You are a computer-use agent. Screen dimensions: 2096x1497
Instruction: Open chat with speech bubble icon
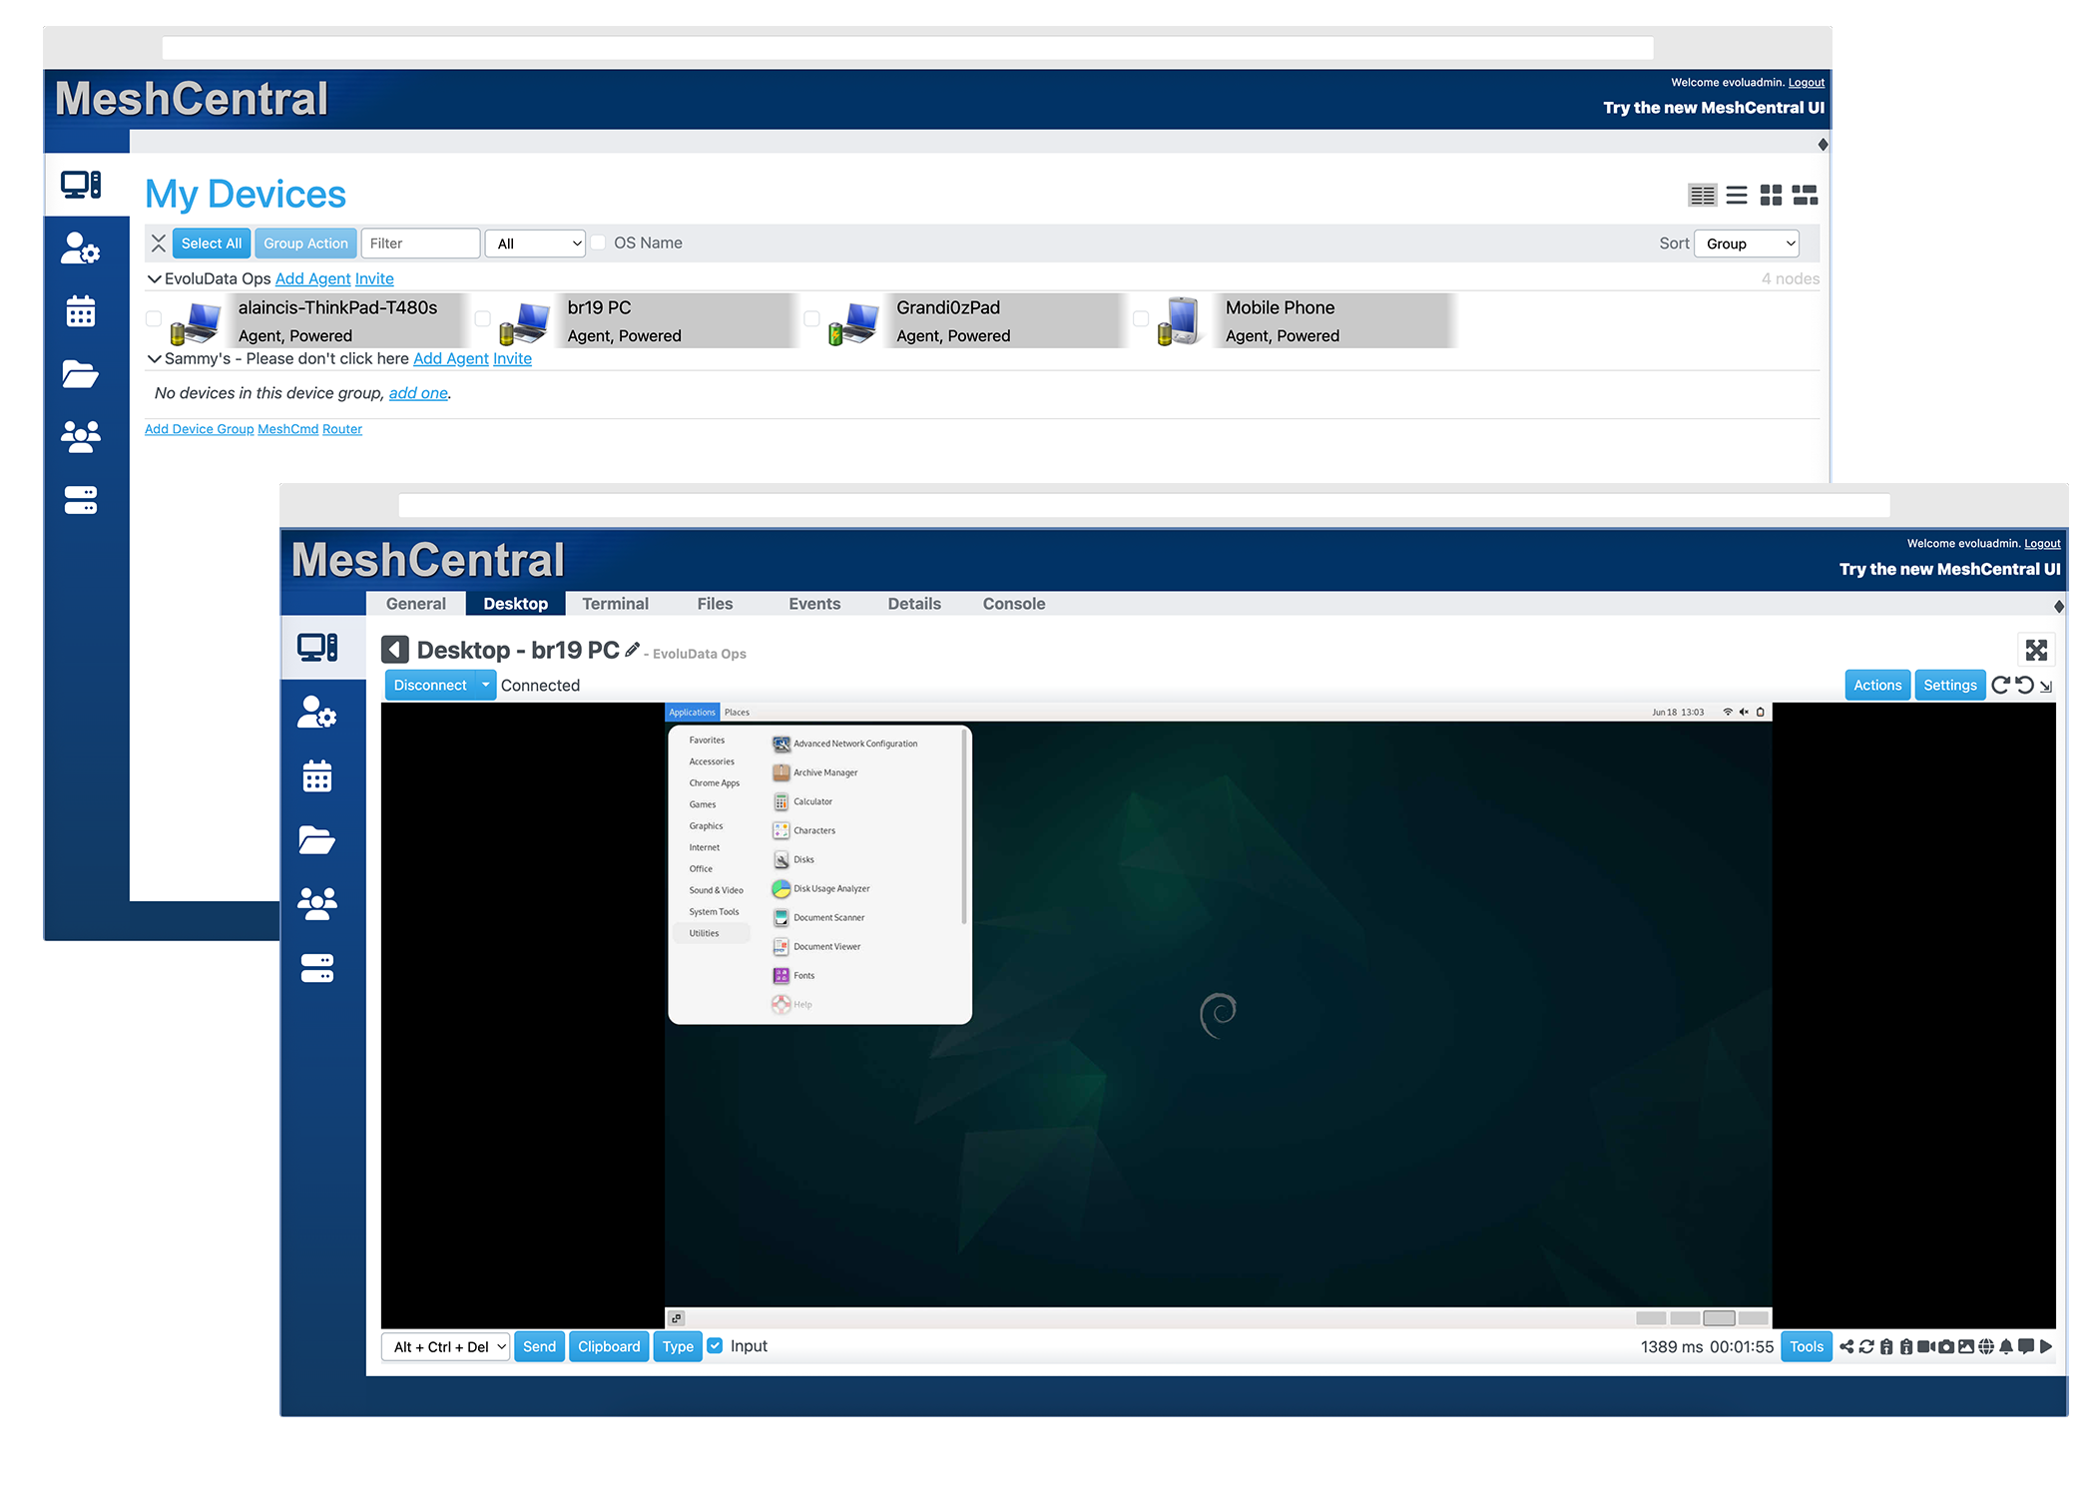[2026, 1346]
